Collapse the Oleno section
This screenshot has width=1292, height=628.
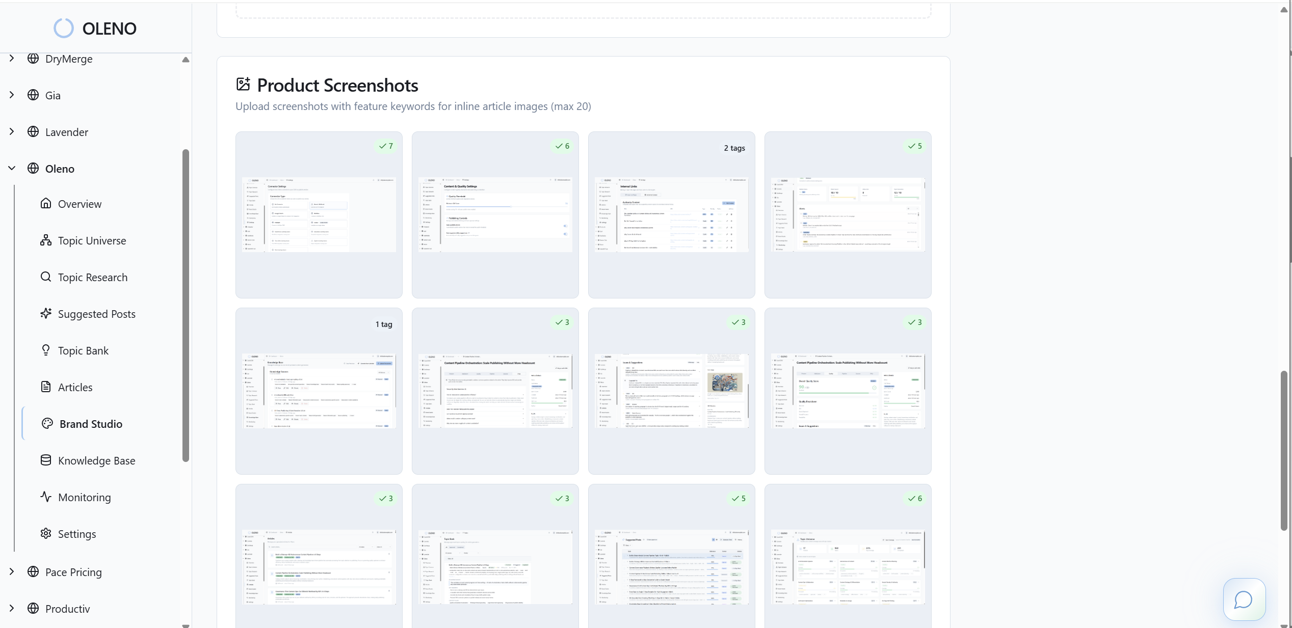coord(12,168)
